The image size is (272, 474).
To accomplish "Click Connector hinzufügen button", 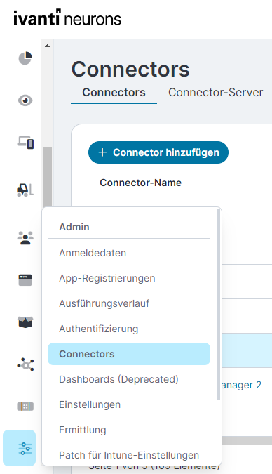I will (x=158, y=152).
